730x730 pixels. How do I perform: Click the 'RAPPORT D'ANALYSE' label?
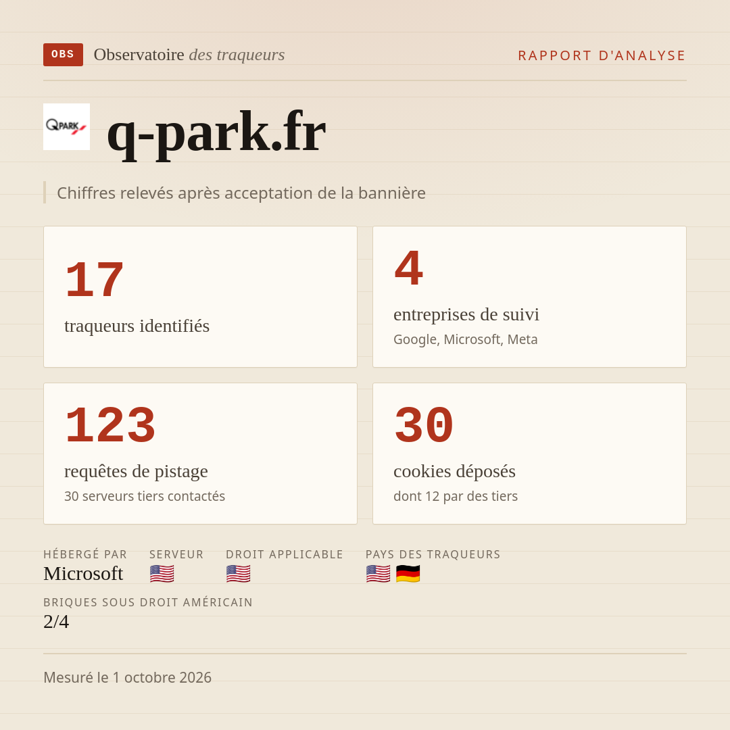coord(602,55)
